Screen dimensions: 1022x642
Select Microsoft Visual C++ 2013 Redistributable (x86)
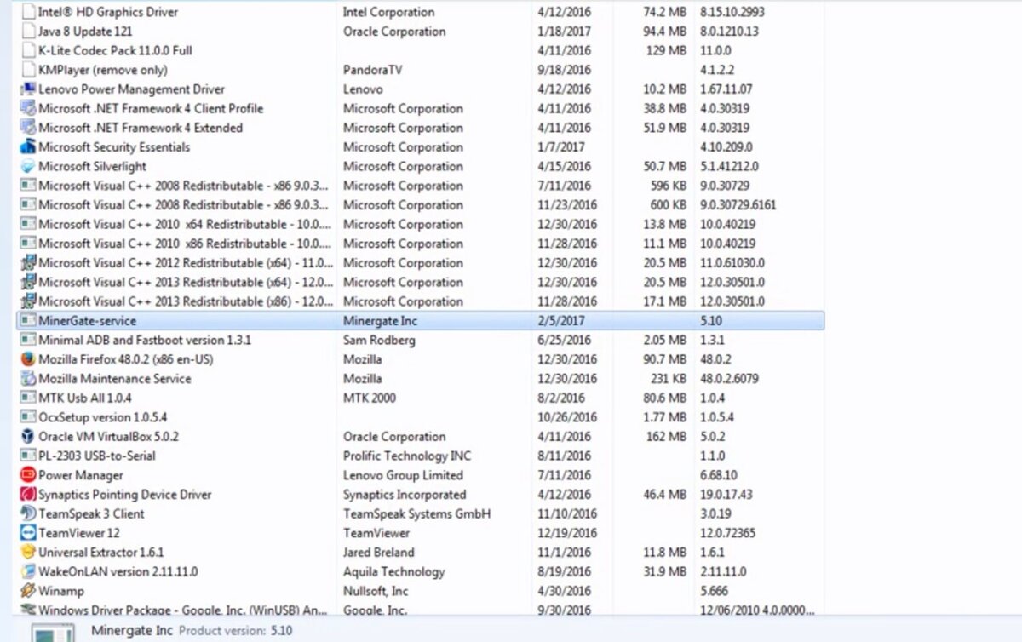pyautogui.click(x=186, y=301)
